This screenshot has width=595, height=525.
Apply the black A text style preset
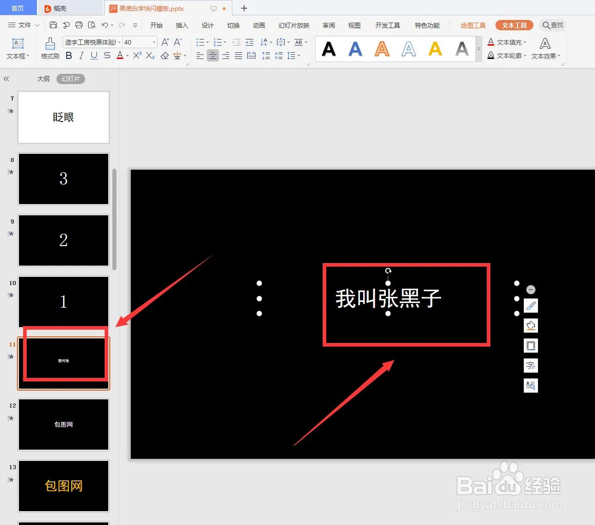329,49
